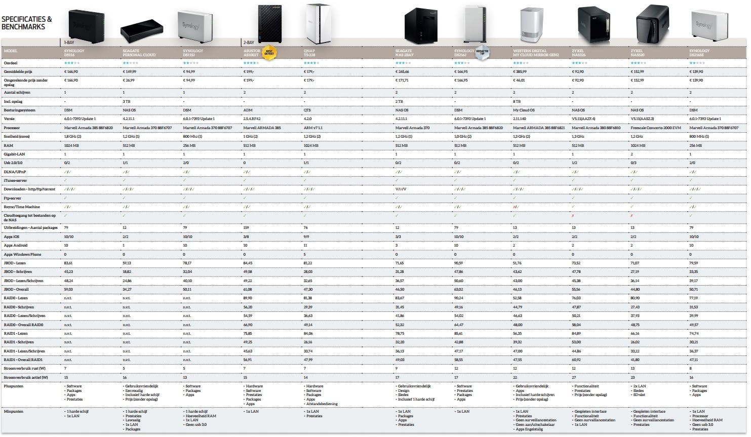Image resolution: width=751 pixels, height=437 pixels.
Task: Select the Zyxel NAS520 product image
Action: coord(652,25)
